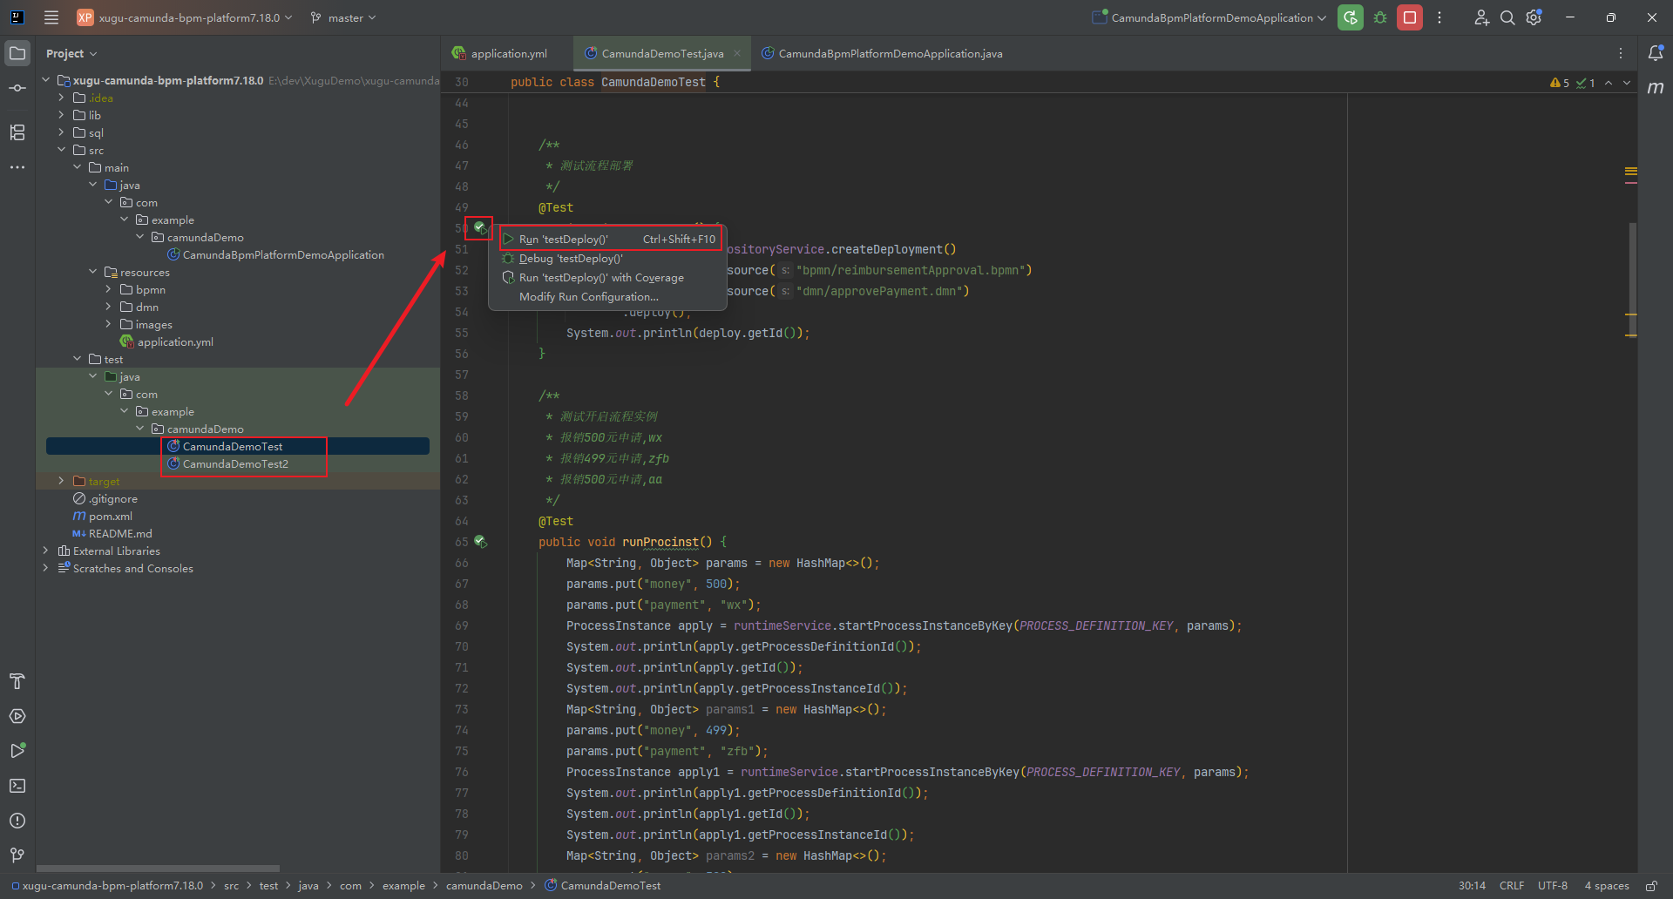
Task: Expand the External Libraries node
Action: click(45, 551)
